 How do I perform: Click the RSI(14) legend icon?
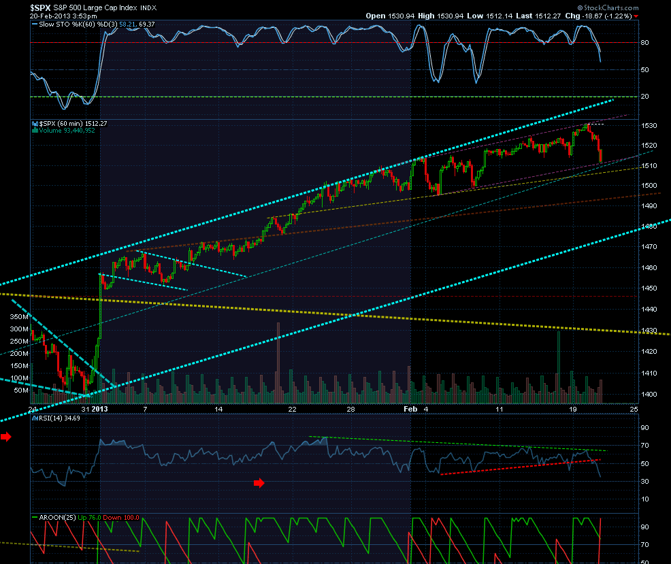tap(35, 418)
